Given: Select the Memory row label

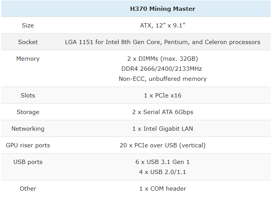Looking at the screenshot, I should coord(28,59).
